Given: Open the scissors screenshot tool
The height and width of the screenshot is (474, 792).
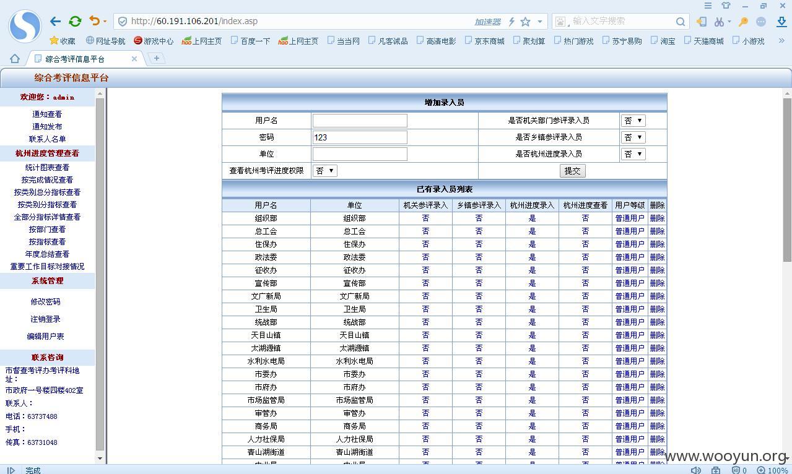Looking at the screenshot, I should tap(719, 22).
